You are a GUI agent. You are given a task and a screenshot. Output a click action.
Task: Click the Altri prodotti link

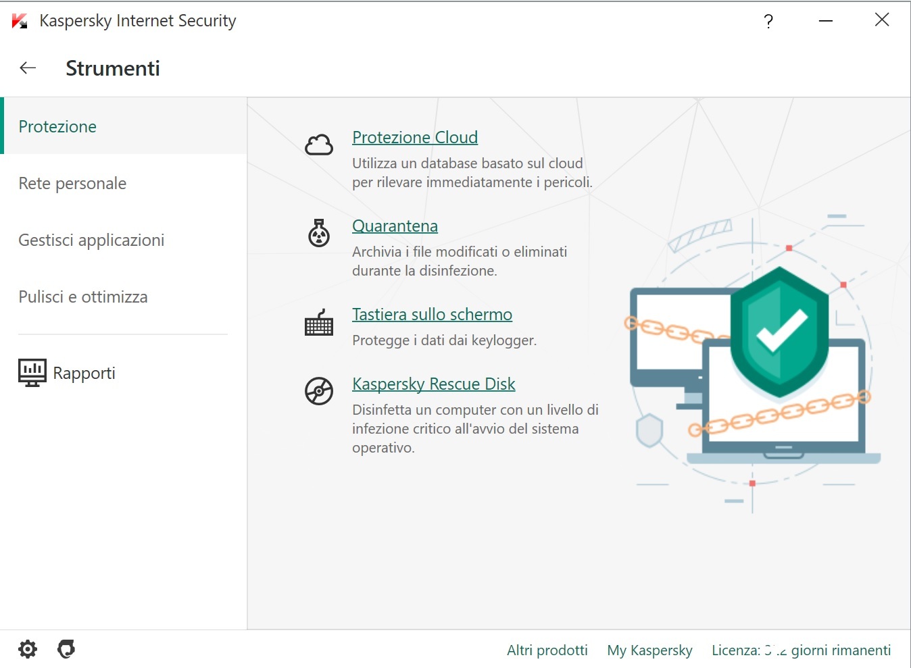pyautogui.click(x=547, y=650)
